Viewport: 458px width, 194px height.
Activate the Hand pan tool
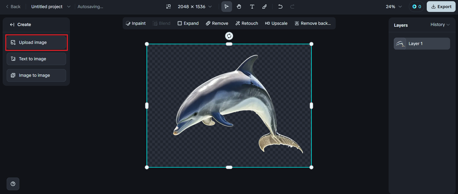239,7
